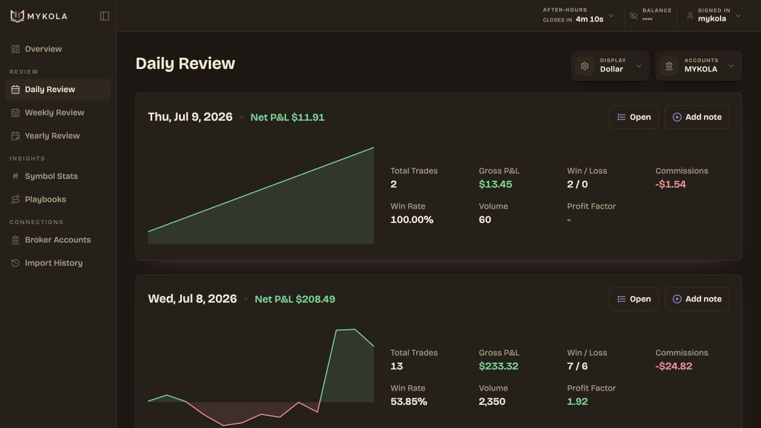Viewport: 761px width, 428px height.
Task: Open Weekly Review page
Action: coord(58,112)
